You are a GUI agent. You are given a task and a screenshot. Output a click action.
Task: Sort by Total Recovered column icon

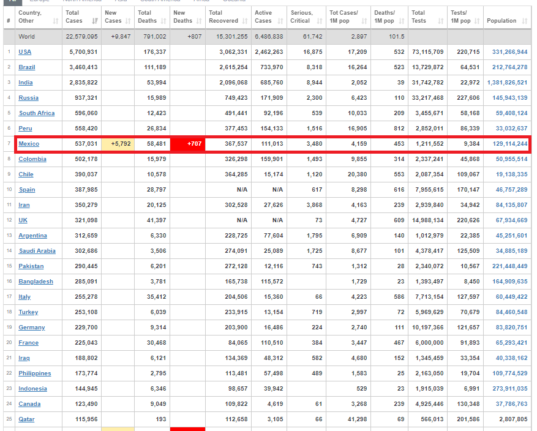point(245,21)
